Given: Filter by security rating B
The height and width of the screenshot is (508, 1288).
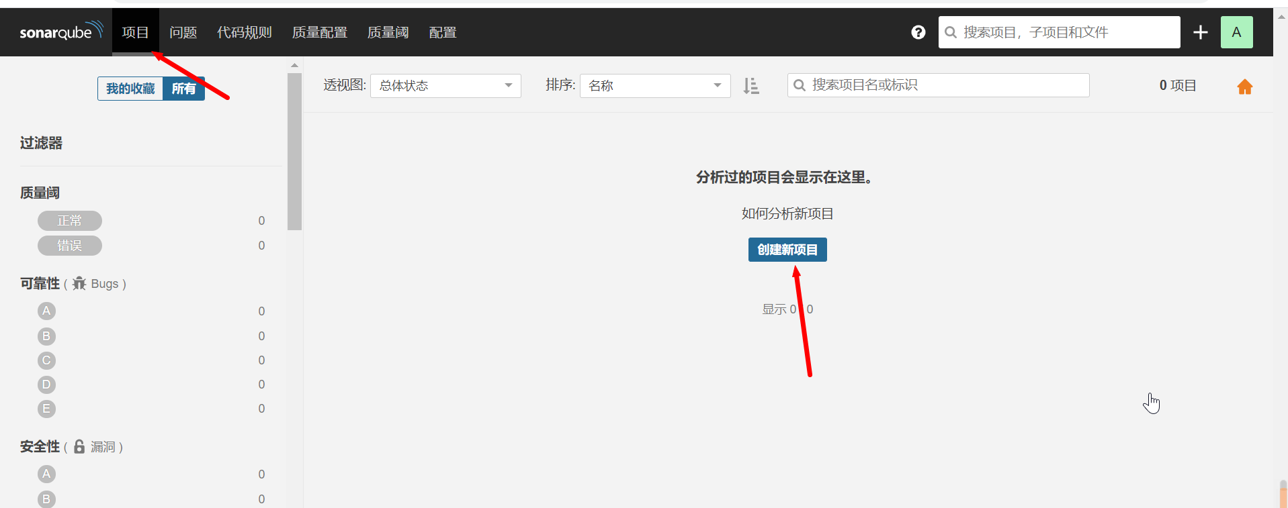Looking at the screenshot, I should pyautogui.click(x=46, y=499).
